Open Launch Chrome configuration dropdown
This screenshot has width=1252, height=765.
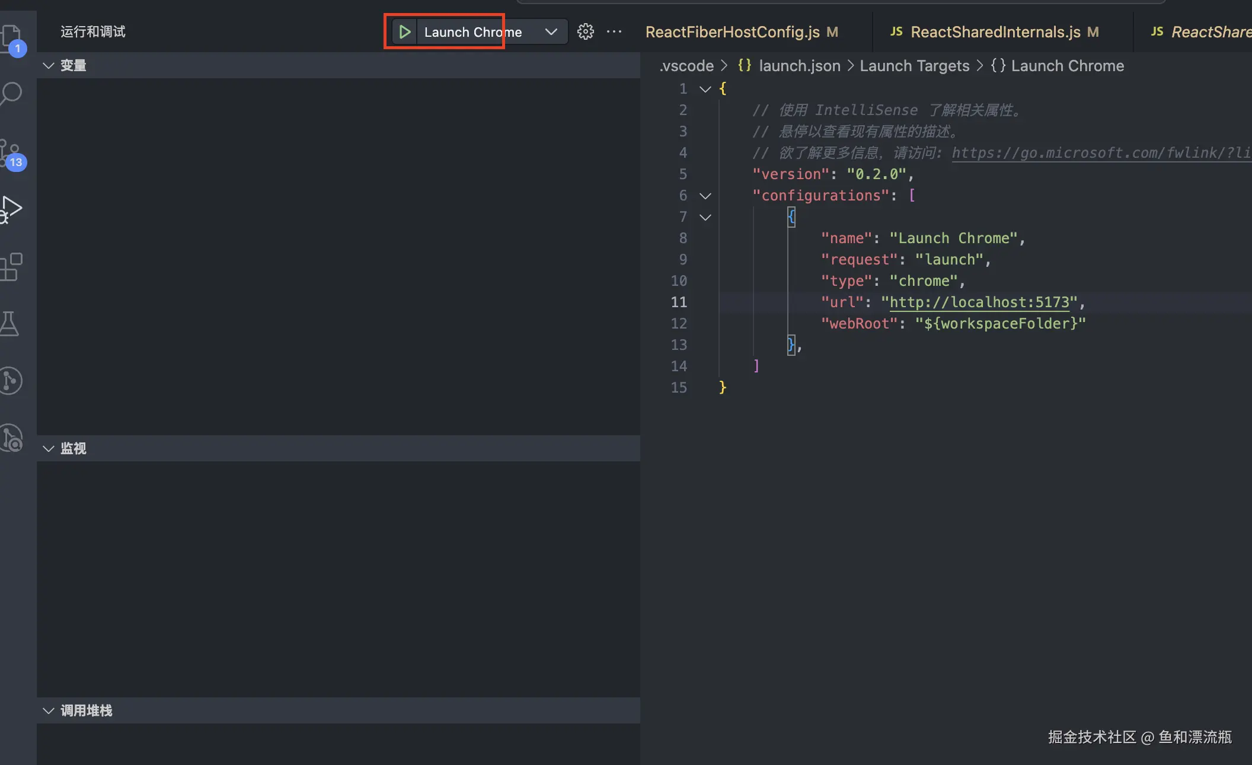pos(551,32)
